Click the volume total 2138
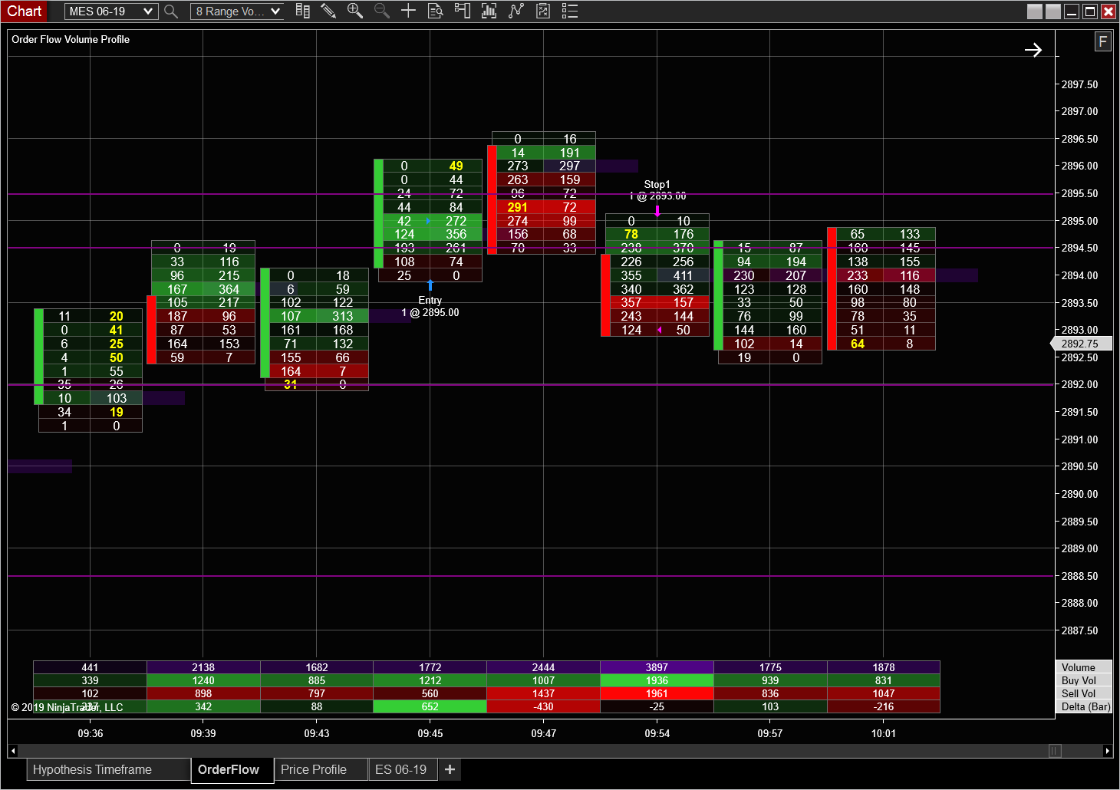The width and height of the screenshot is (1120, 790). [x=203, y=667]
